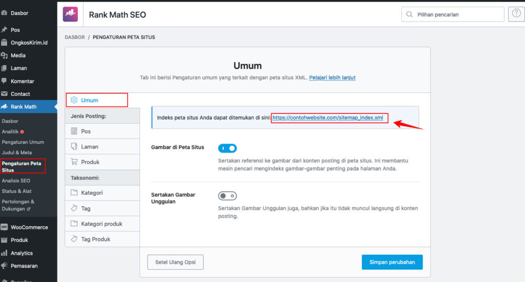Image resolution: width=525 pixels, height=282 pixels.
Task: Open the Pelajari lebih lanjut link
Action: tap(332, 77)
